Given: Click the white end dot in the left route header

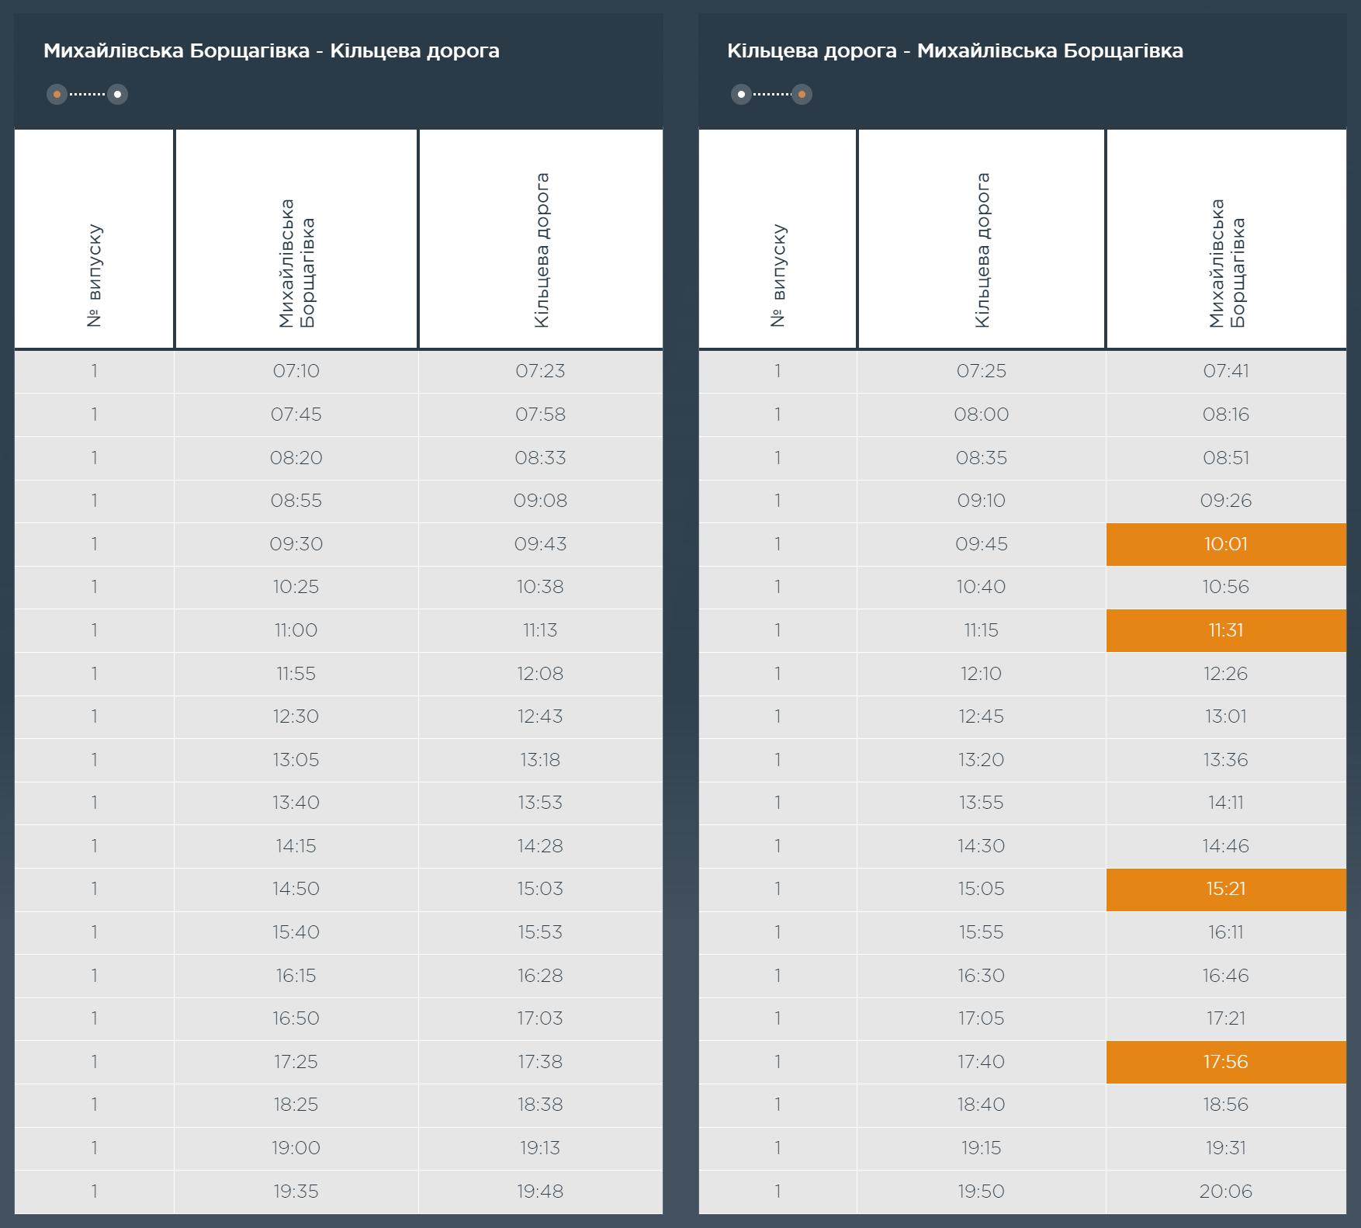Looking at the screenshot, I should [x=117, y=95].
